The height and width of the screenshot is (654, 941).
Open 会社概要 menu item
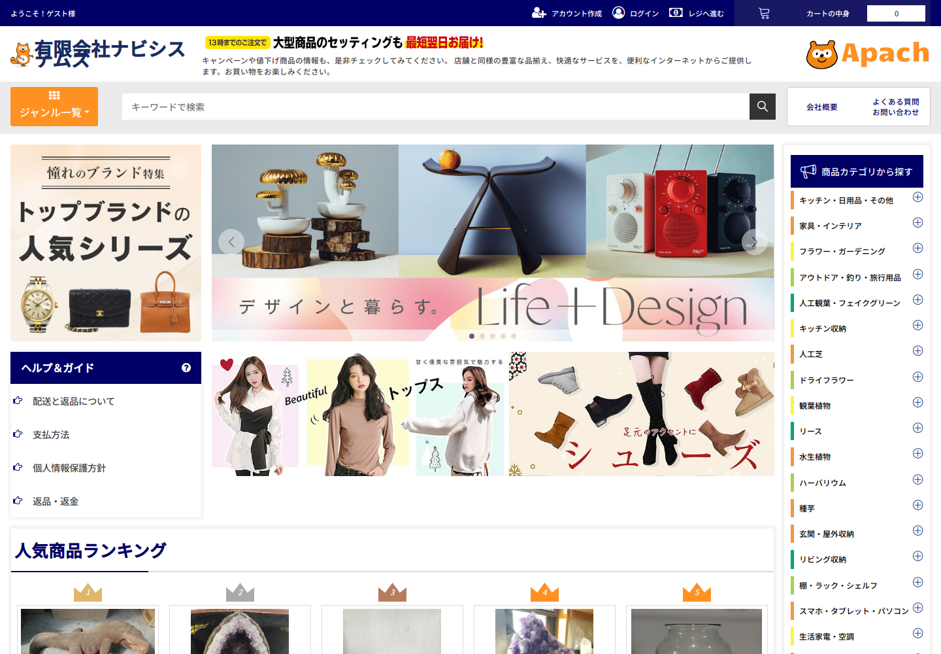[x=821, y=107]
